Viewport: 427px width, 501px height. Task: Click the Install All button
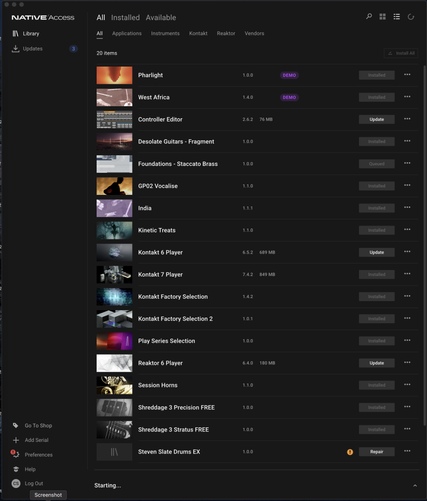point(401,53)
